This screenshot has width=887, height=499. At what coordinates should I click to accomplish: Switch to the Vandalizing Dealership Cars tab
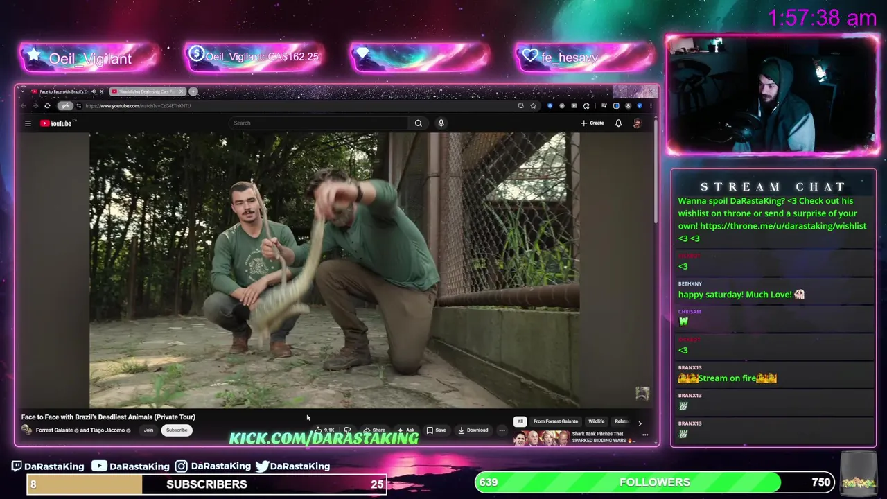tap(148, 91)
